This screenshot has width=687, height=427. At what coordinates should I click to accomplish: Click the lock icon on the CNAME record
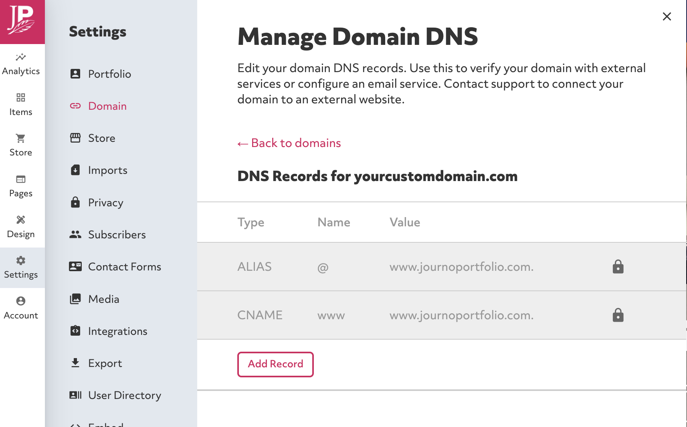(x=618, y=315)
